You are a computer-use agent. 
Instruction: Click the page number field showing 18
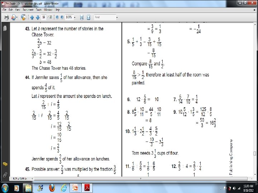pos(44,17)
